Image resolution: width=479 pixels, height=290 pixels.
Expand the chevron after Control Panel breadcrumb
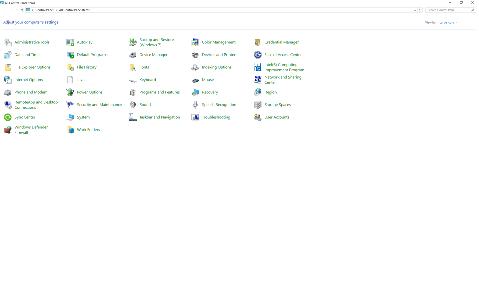56,10
